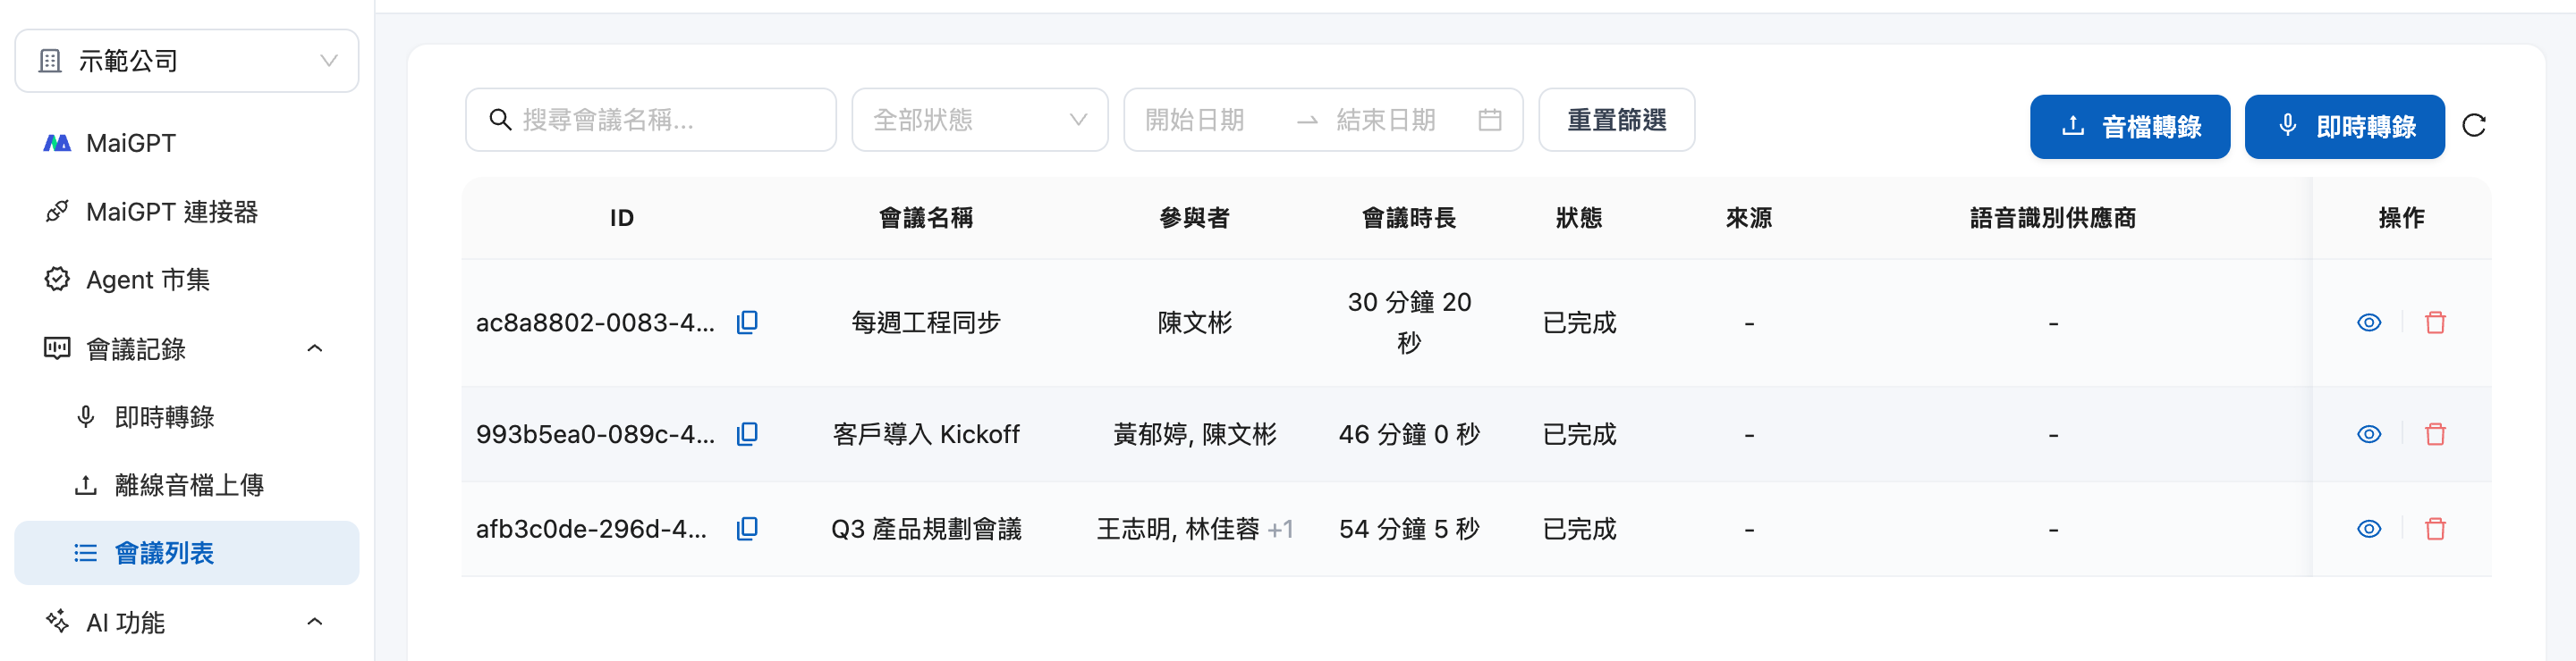Click the 語音識別供應商 column header

(2052, 218)
